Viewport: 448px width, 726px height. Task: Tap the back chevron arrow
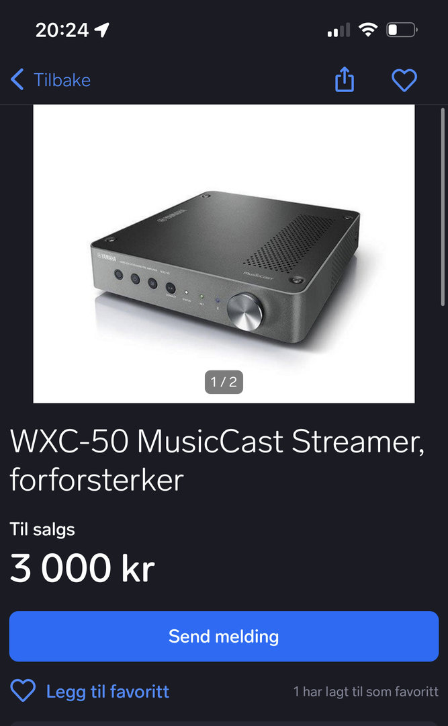(x=17, y=79)
